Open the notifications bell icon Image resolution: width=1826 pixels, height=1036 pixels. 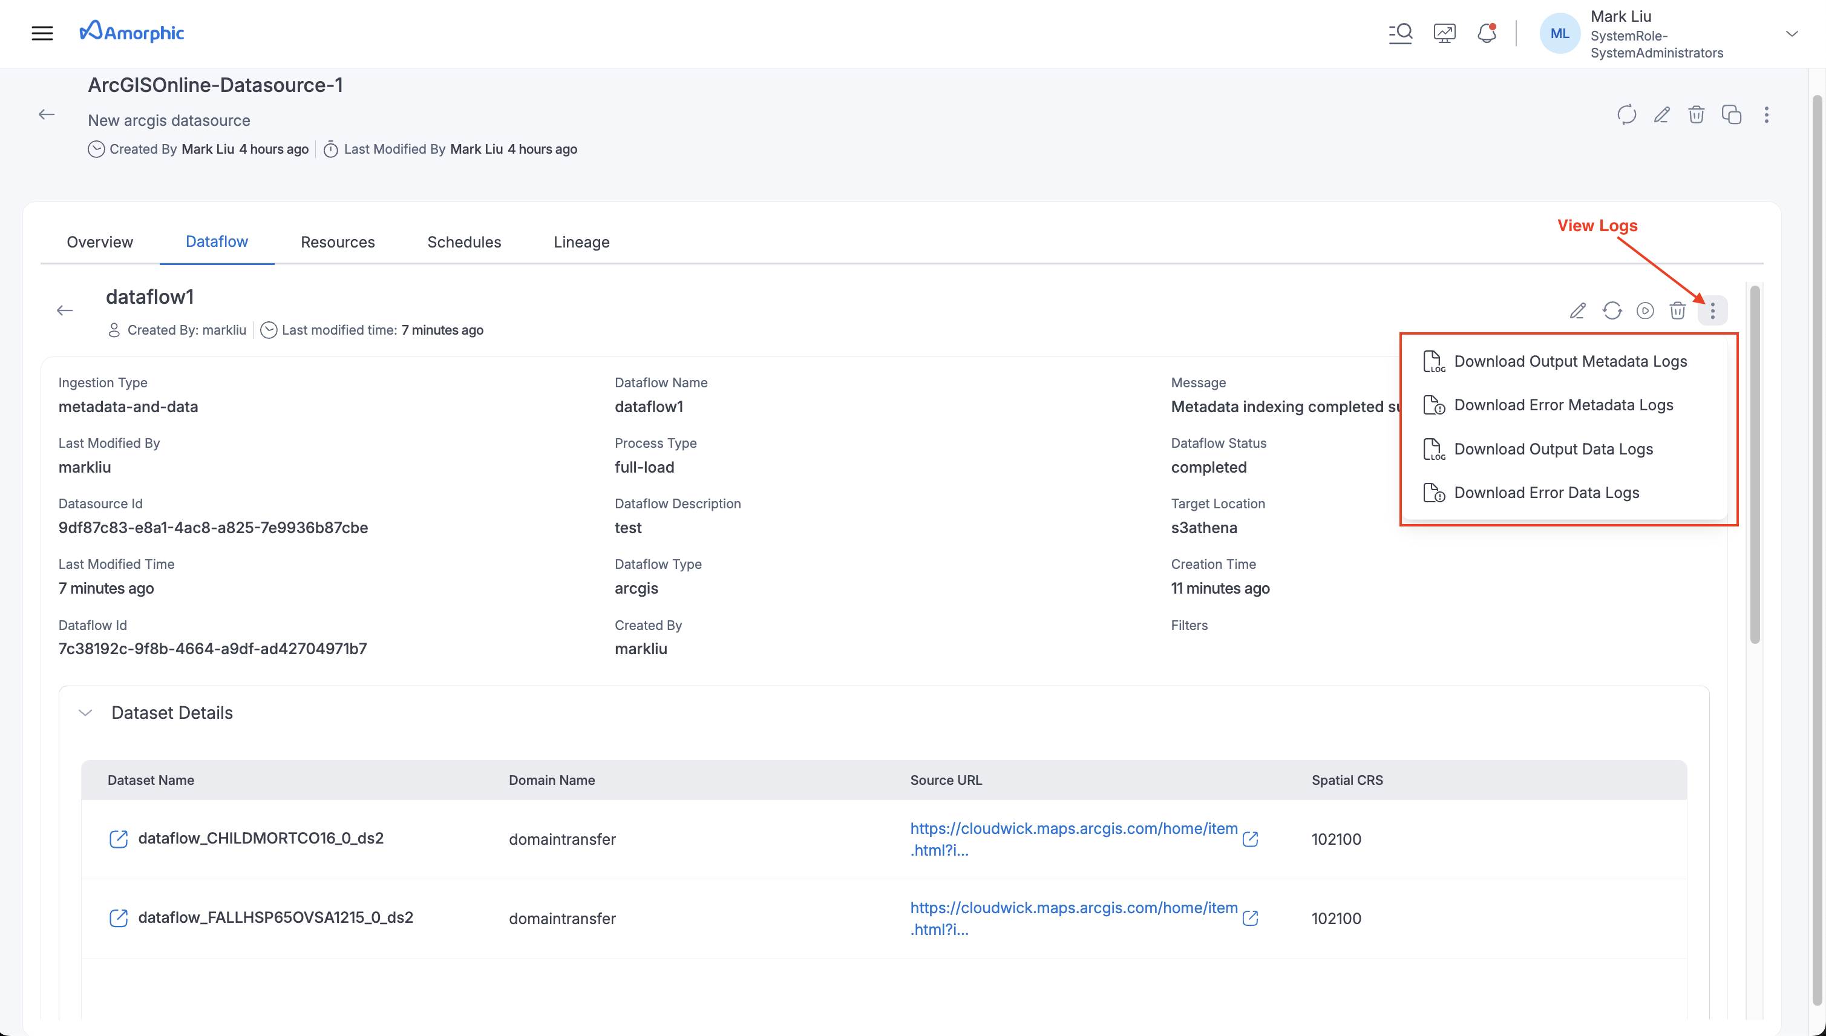(1486, 33)
